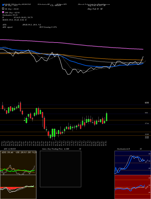Viewport: 151px width, 199px height.
Task: Click the blue 20 Day legend swatch
Action: click(3, 5)
